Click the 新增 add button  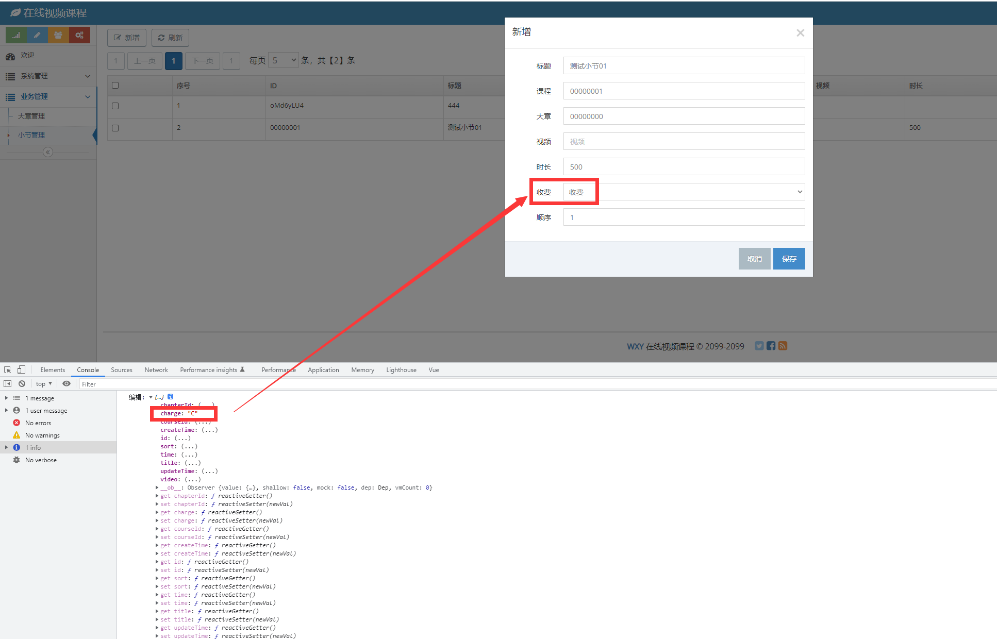click(127, 38)
